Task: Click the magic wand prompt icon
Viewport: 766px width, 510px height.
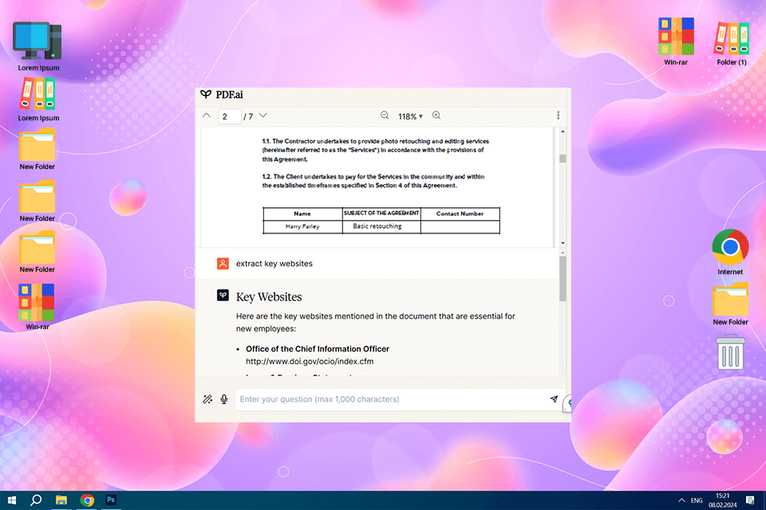Action: 207,399
